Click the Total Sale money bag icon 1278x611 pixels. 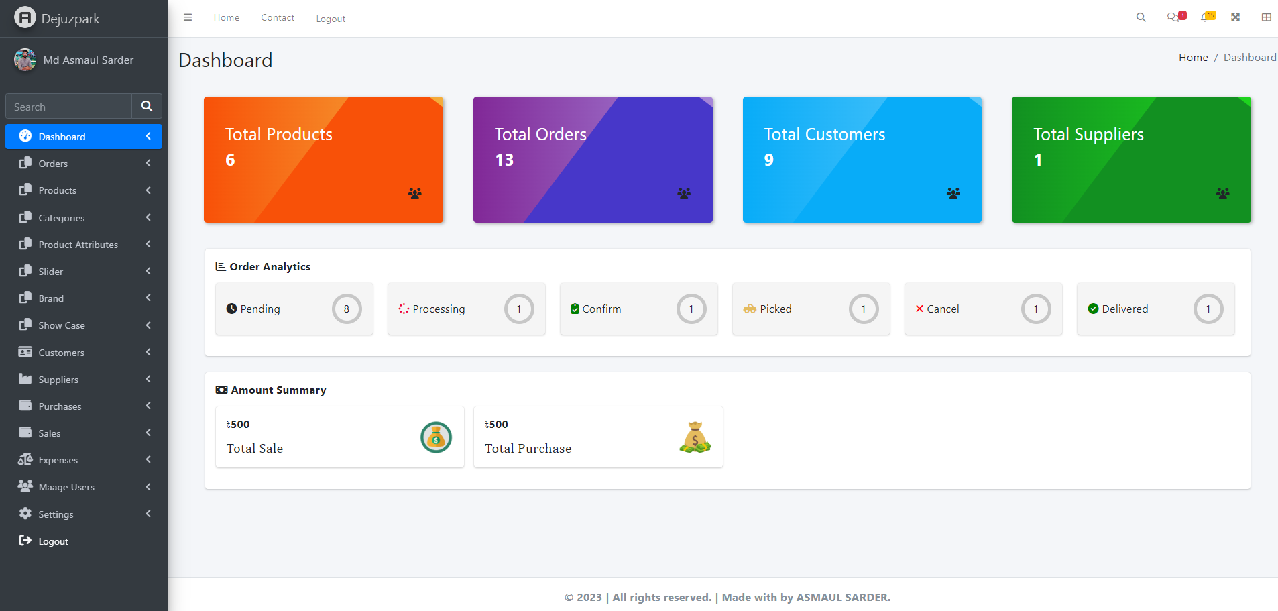tap(436, 437)
